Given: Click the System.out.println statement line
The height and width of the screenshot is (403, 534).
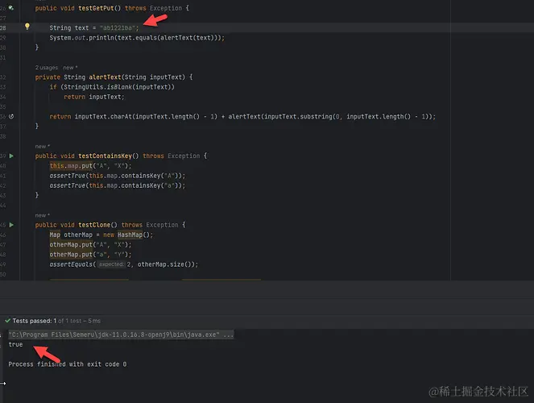Looking at the screenshot, I should click(137, 38).
